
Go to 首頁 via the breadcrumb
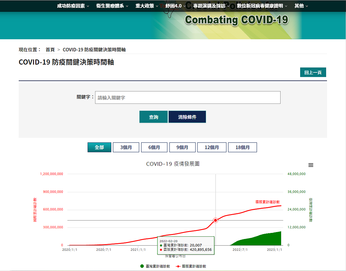pyautogui.click(x=50, y=50)
